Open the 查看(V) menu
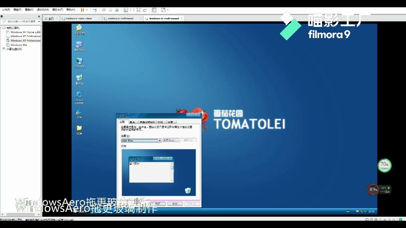The image size is (406, 228). pos(29,9)
